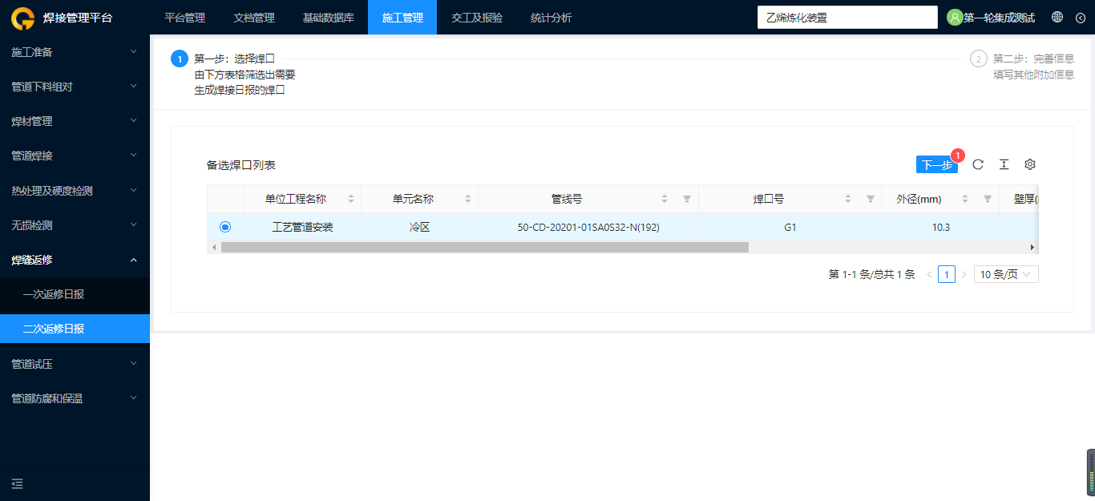Sort by 管线号 column
Image resolution: width=1095 pixels, height=501 pixels.
665,199
